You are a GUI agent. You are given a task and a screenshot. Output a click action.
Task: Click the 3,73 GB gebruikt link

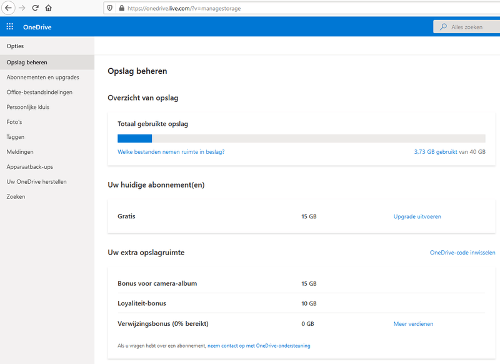[436, 152]
